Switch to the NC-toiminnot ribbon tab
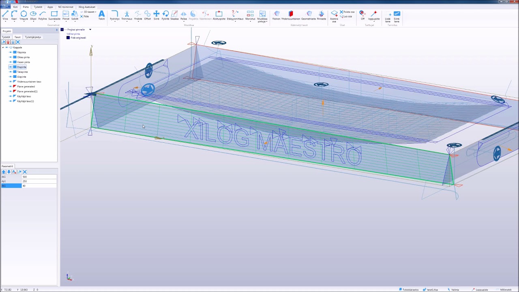 [x=66, y=7]
